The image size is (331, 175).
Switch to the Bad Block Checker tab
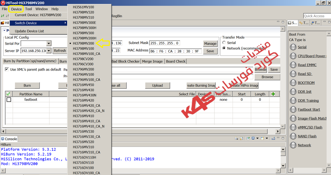125,61
